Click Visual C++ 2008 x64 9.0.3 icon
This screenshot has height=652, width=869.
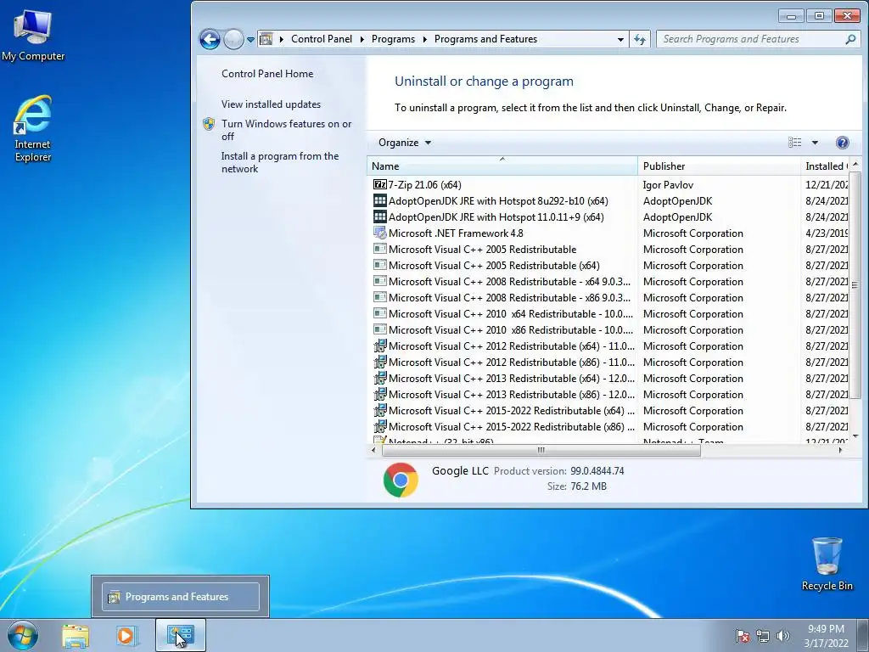point(379,281)
